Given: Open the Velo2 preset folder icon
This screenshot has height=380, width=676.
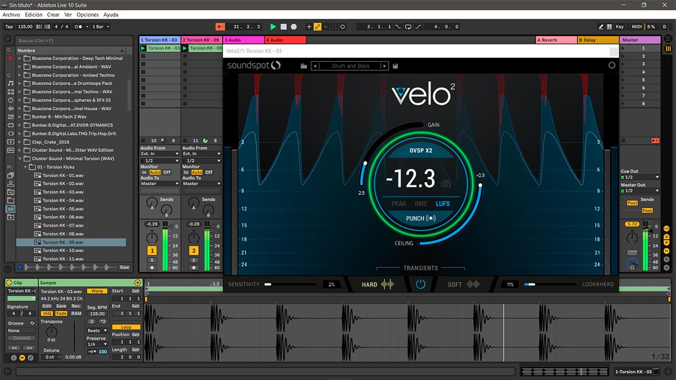Looking at the screenshot, I should click(304, 66).
